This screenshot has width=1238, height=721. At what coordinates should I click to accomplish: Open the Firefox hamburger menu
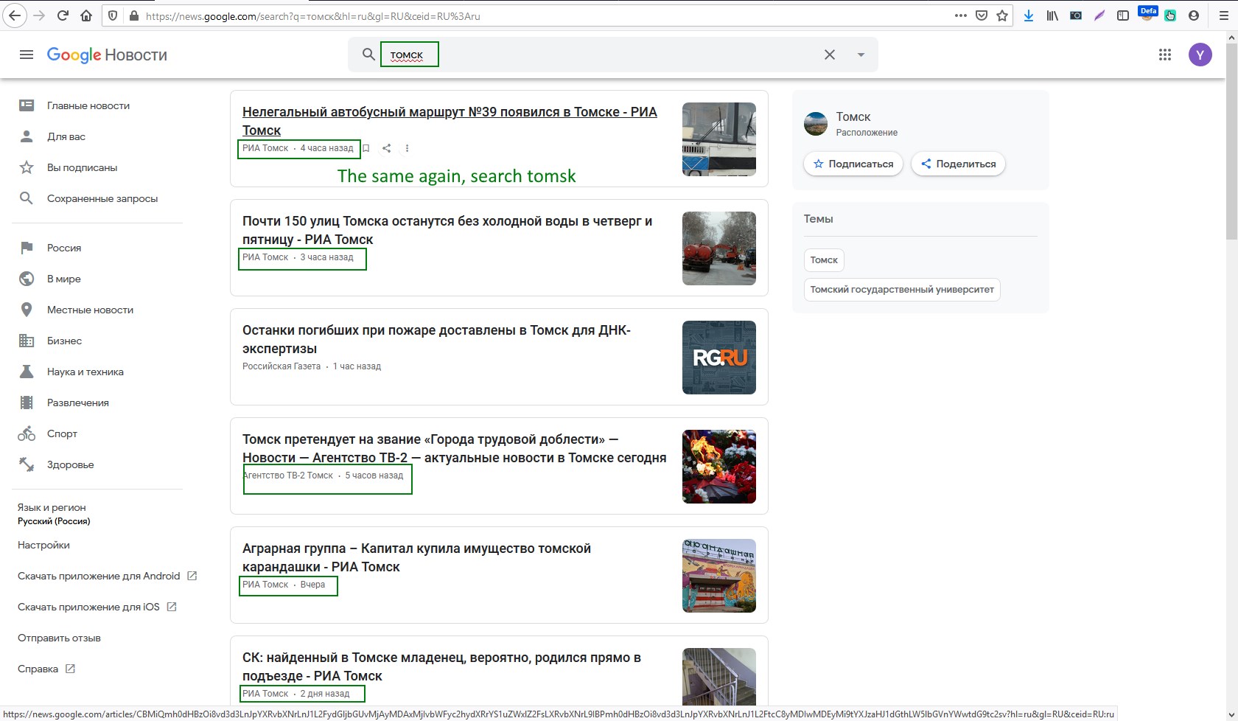pos(1224,15)
